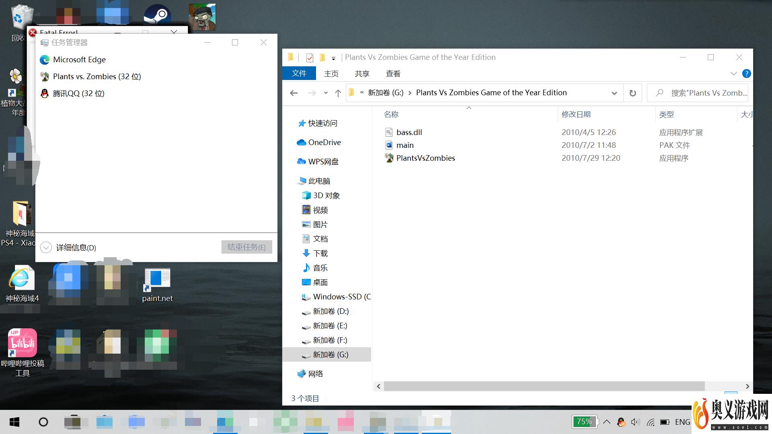Select 腾讯QQ (32 位) process in Task Manager
The width and height of the screenshot is (772, 434).
(x=156, y=93)
